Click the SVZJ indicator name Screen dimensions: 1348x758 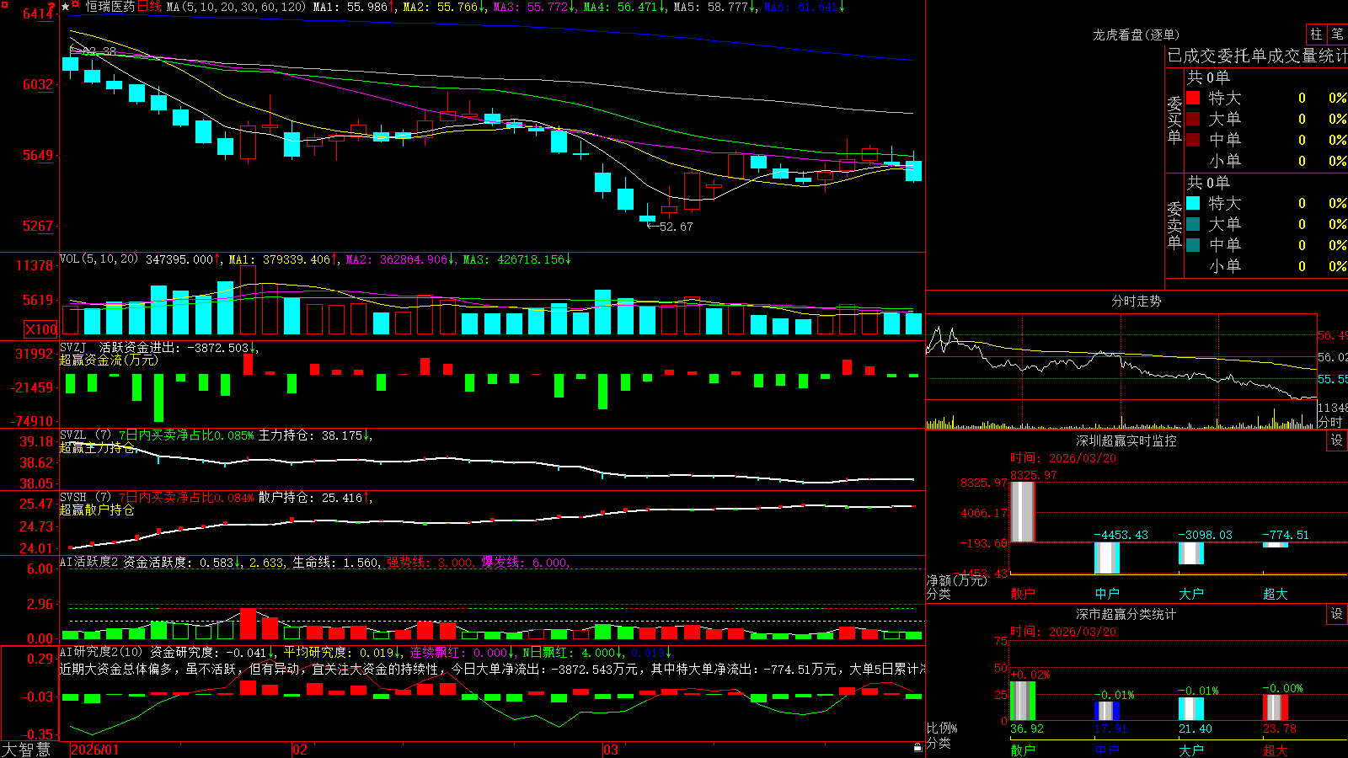point(73,347)
